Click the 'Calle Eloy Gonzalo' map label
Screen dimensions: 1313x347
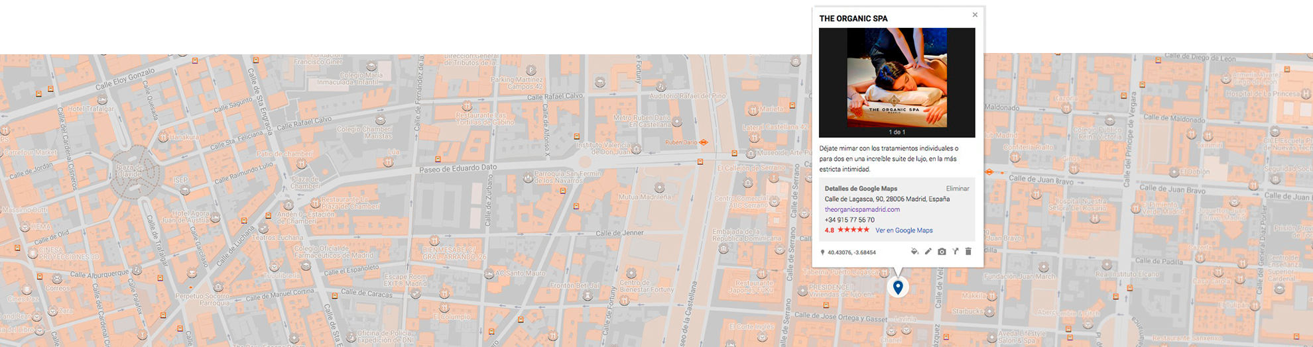click(125, 79)
